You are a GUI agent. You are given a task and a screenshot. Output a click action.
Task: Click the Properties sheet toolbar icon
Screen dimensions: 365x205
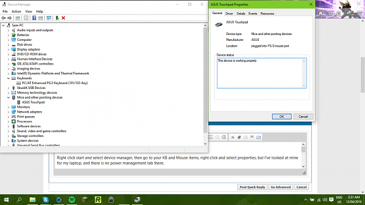click(26, 18)
